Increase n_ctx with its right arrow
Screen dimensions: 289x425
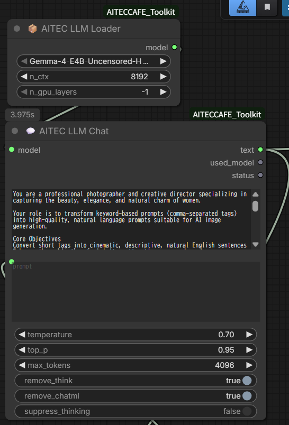(x=163, y=77)
